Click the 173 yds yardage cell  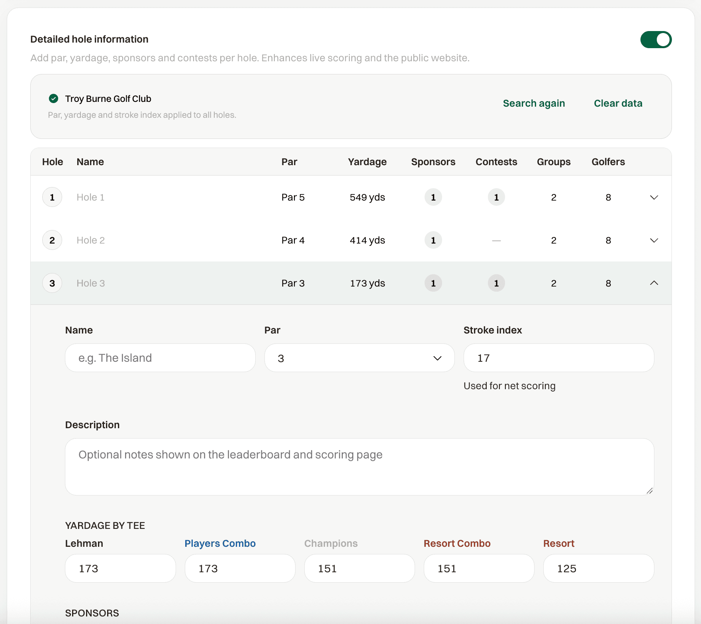click(x=367, y=283)
